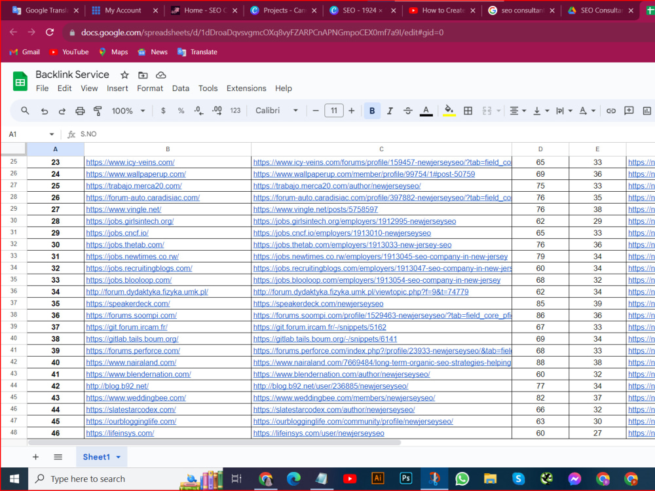Open the Edit menu
This screenshot has height=491, width=655.
tap(64, 88)
